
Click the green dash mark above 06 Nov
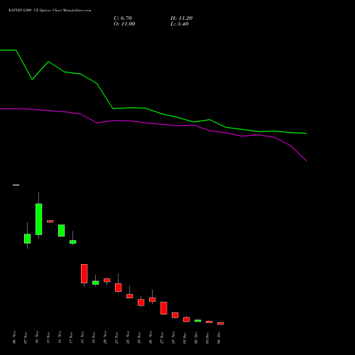tap(16, 185)
